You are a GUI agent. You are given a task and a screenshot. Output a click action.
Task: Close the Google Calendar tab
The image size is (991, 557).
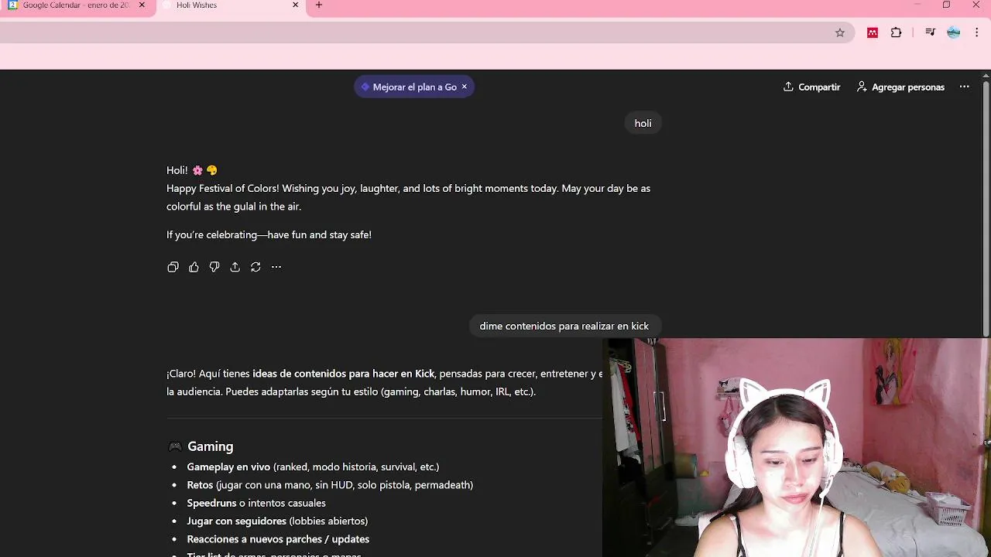(x=142, y=5)
